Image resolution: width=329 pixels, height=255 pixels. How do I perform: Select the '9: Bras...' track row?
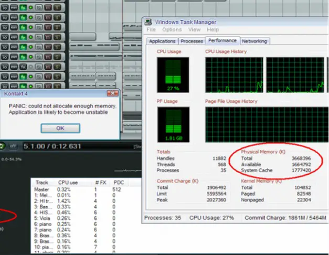click(86, 241)
